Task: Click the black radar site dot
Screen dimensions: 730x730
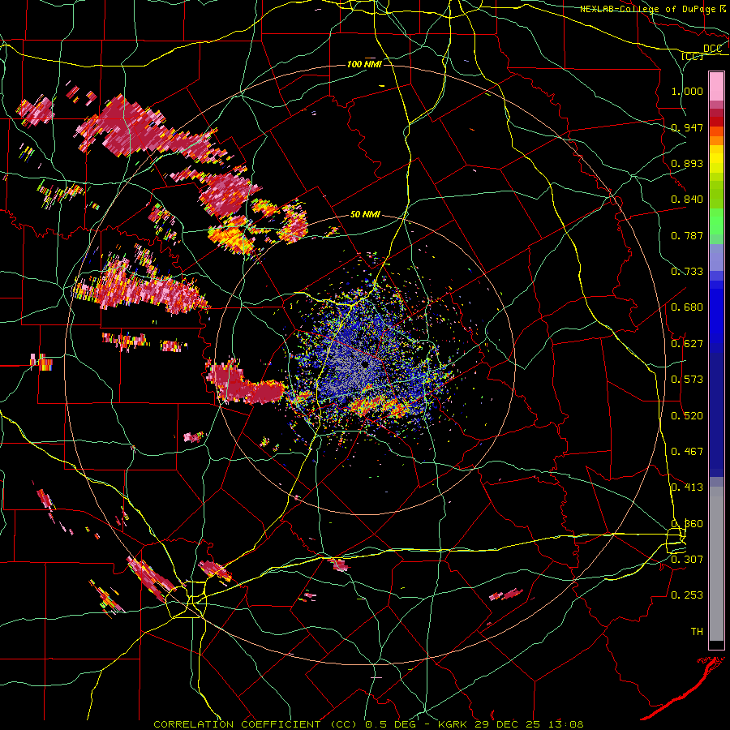Action: pos(365,364)
